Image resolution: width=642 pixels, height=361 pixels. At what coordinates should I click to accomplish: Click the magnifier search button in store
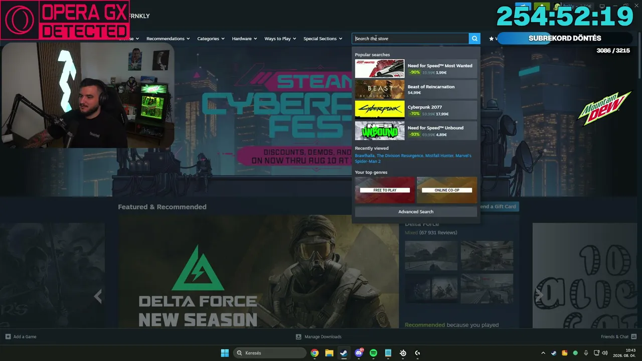click(x=474, y=39)
